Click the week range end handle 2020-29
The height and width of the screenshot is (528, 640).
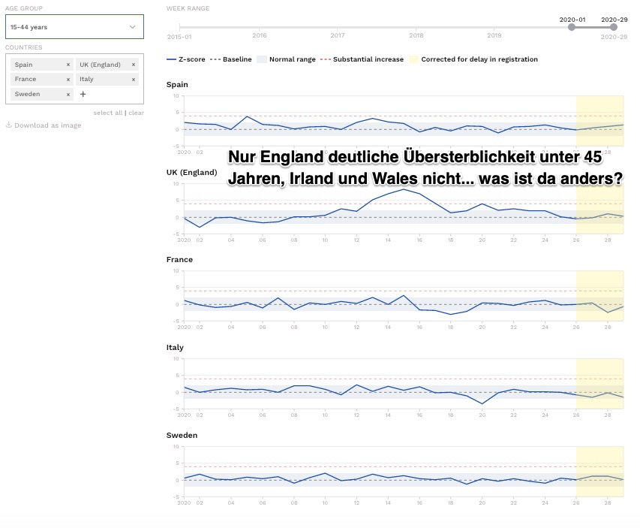pyautogui.click(x=614, y=27)
